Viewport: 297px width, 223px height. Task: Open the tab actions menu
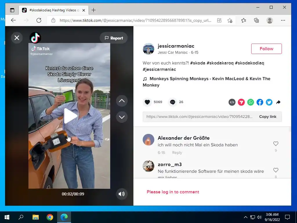coord(12,10)
